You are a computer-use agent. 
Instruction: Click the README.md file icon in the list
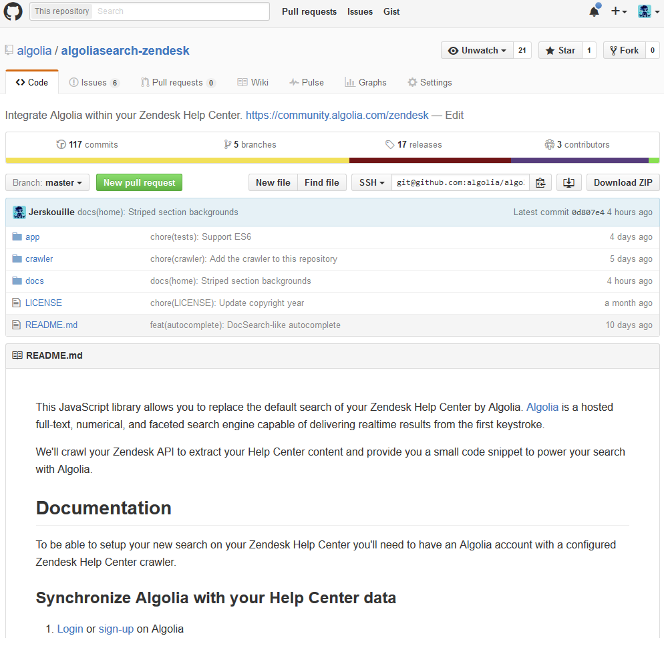(16, 325)
